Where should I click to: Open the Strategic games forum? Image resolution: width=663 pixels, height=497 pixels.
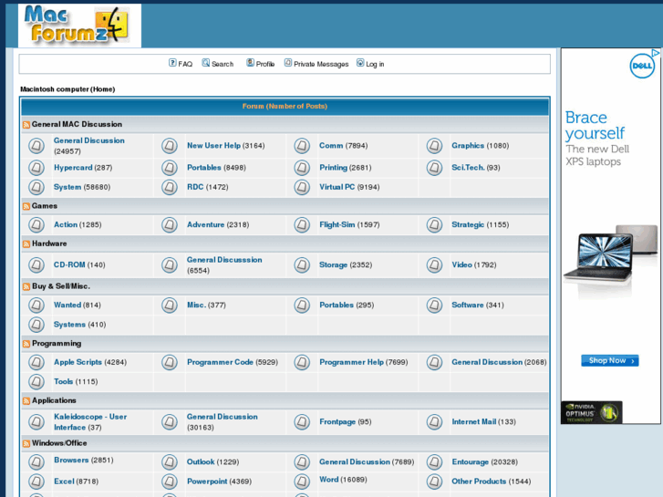tap(468, 224)
